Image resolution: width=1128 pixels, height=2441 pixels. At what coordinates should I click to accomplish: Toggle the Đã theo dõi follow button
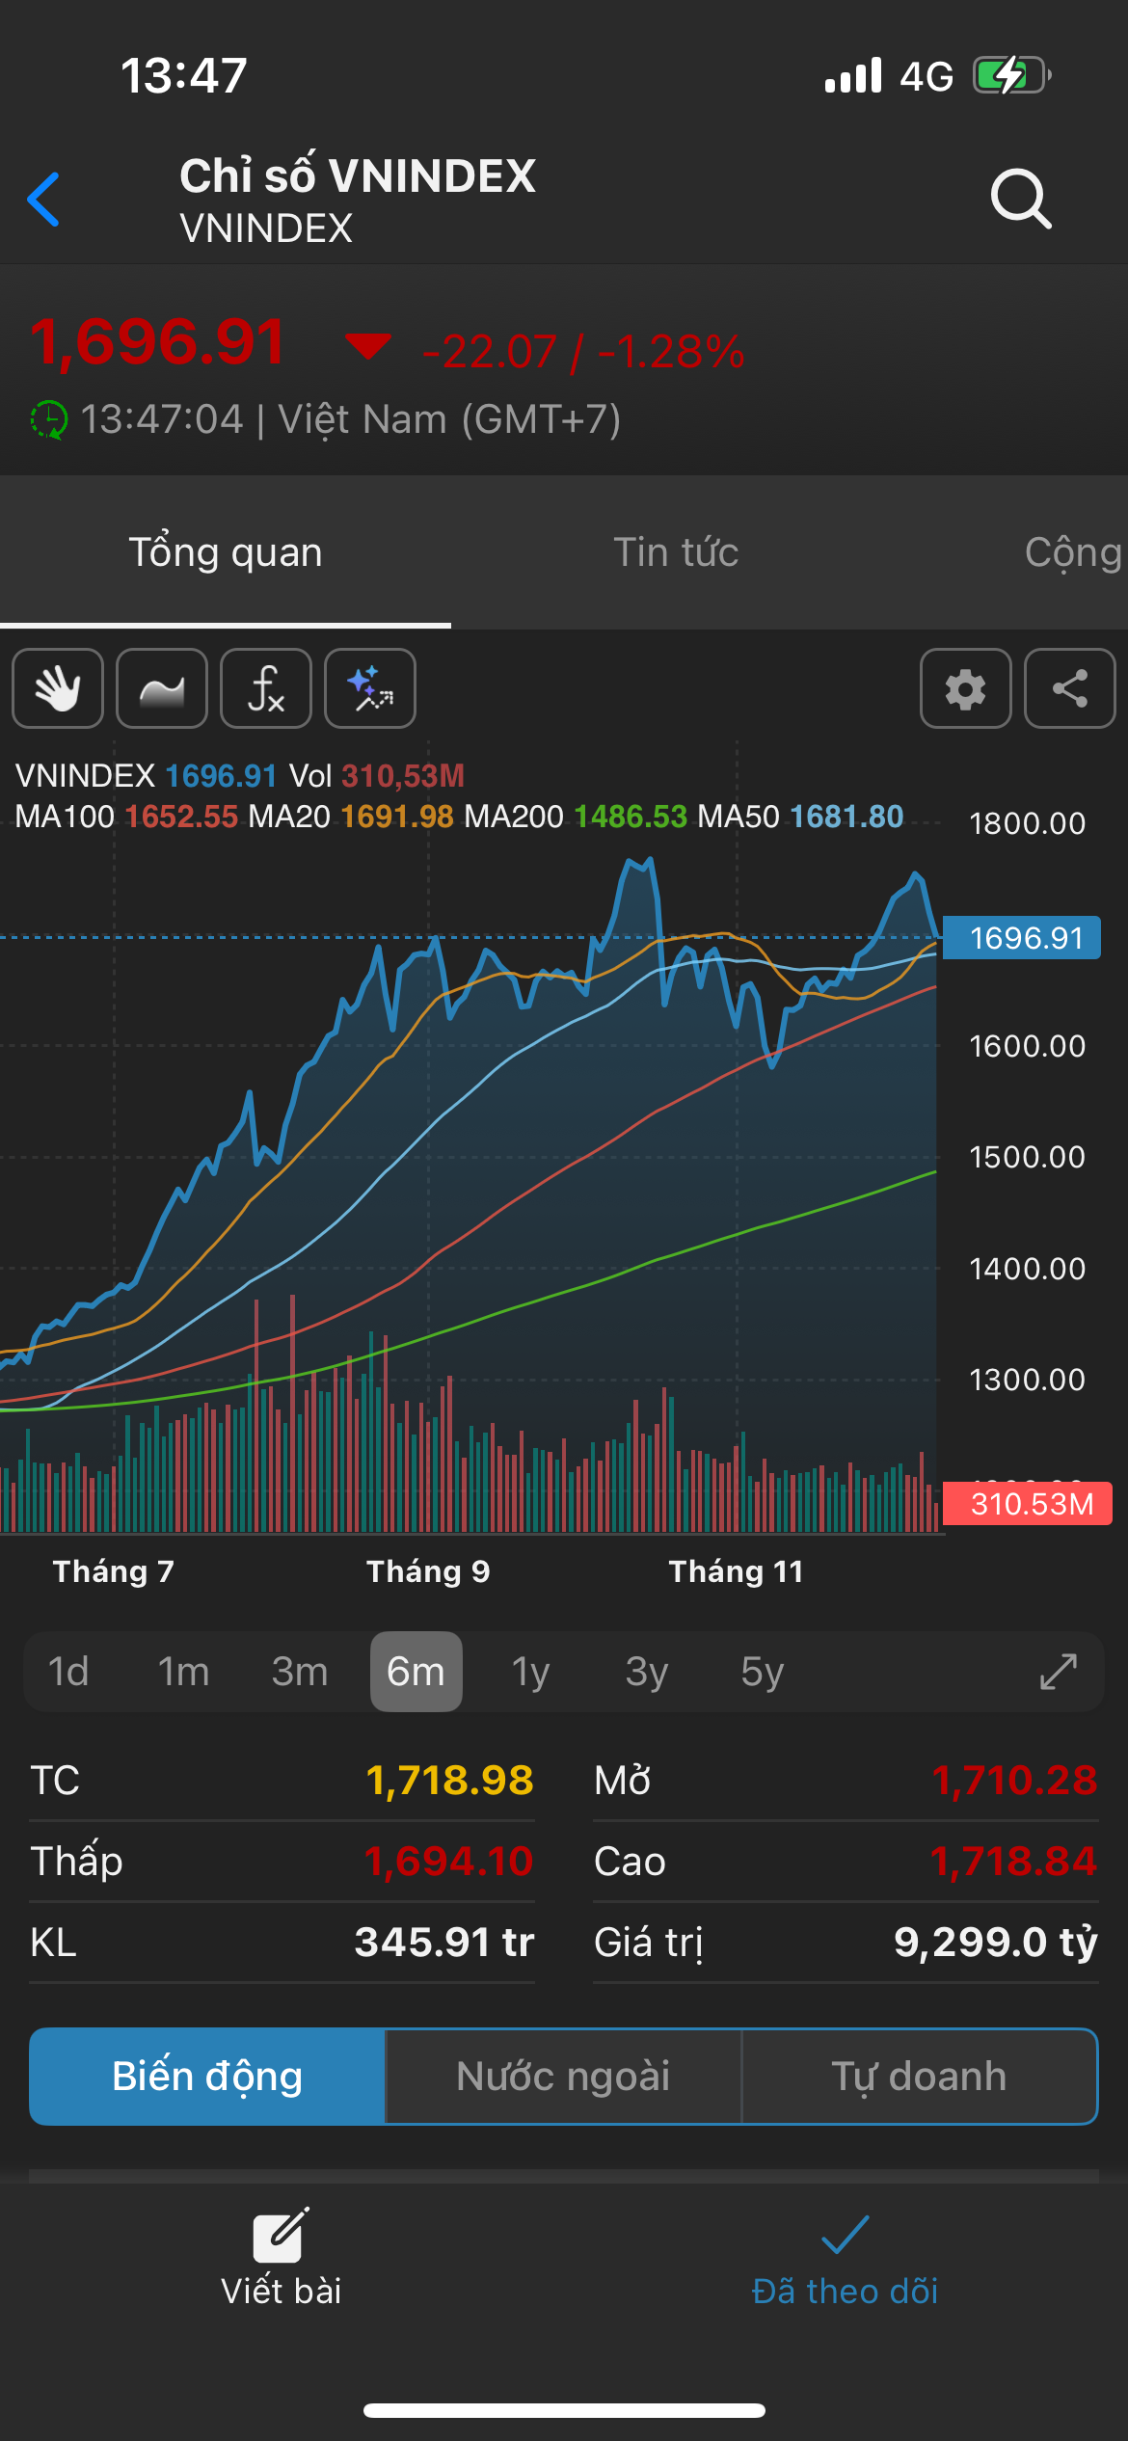pos(845,2258)
